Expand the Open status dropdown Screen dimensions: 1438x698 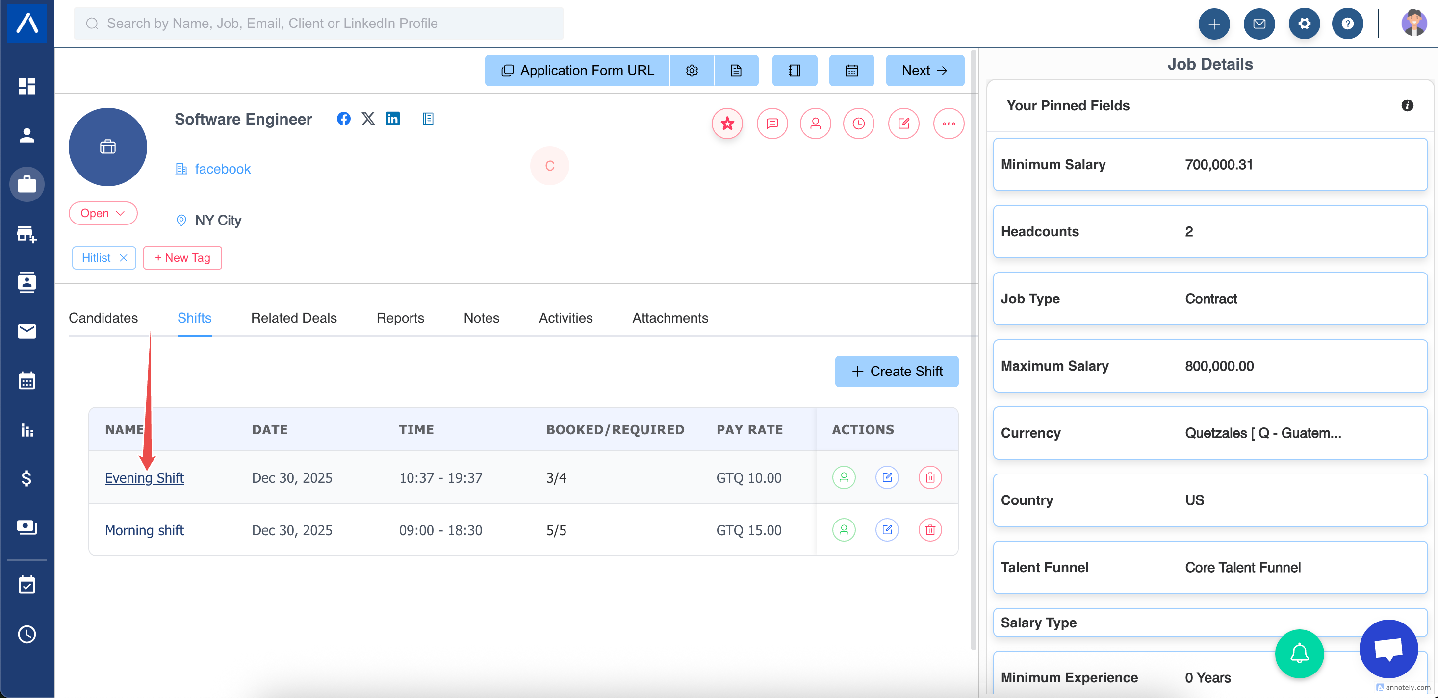pyautogui.click(x=103, y=213)
